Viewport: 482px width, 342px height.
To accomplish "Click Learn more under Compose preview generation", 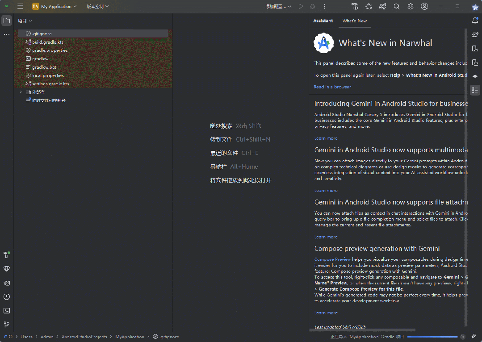I will [326, 313].
